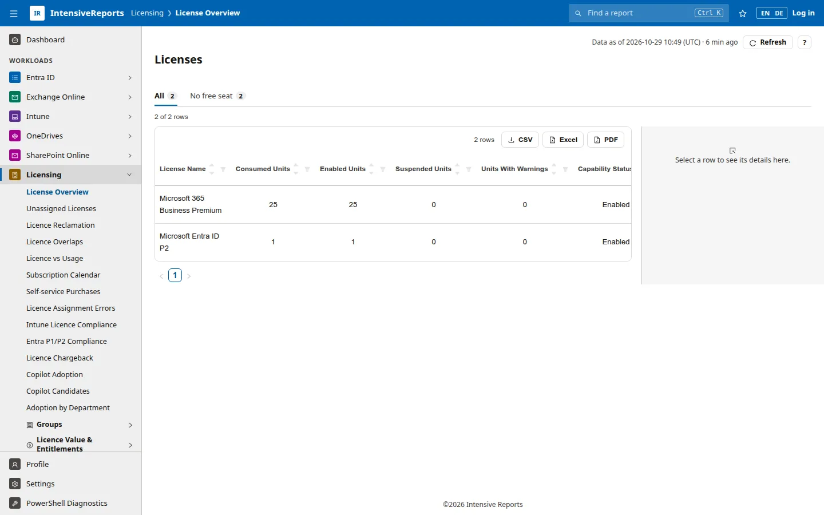824x515 pixels.
Task: Expand the OneDrives menu chevron
Action: 130,136
